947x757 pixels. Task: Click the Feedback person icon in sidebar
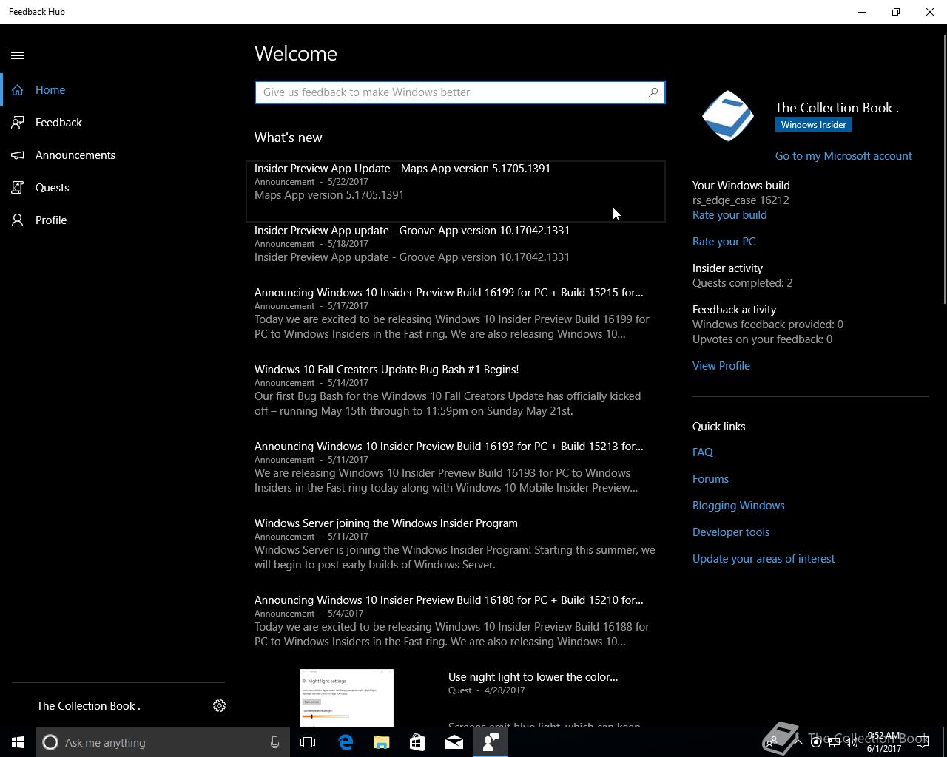pos(18,123)
